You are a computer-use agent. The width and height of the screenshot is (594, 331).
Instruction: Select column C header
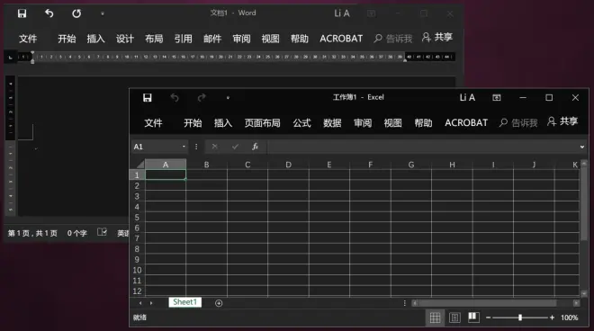coord(247,165)
